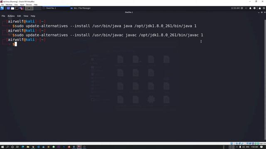Show hidden icons chevron in Windows tray

tap(237, 147)
